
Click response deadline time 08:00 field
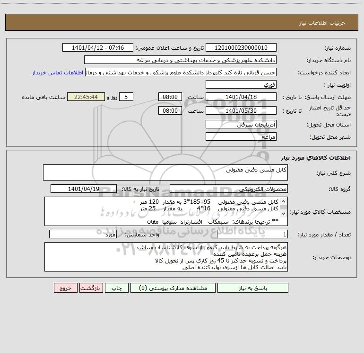click(x=170, y=97)
